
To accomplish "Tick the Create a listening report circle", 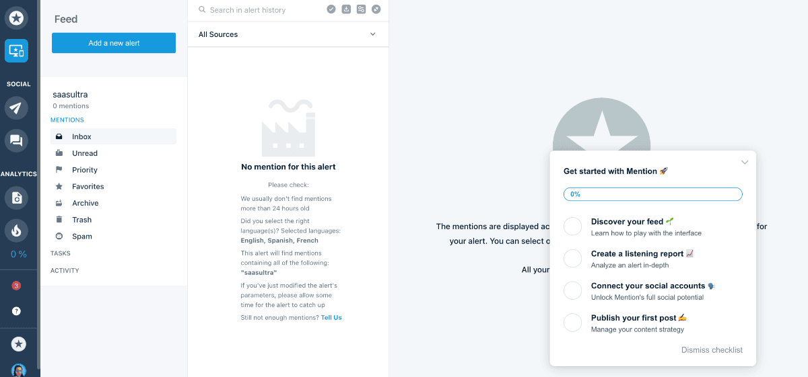I will pos(572,258).
